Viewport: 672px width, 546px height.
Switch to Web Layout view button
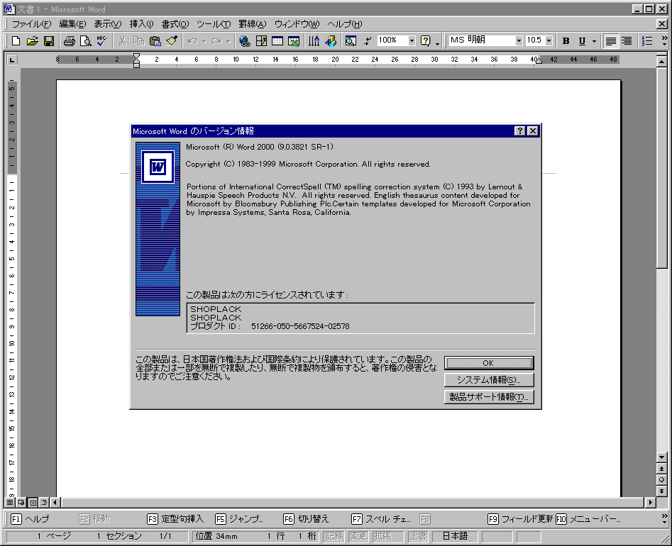(21, 502)
